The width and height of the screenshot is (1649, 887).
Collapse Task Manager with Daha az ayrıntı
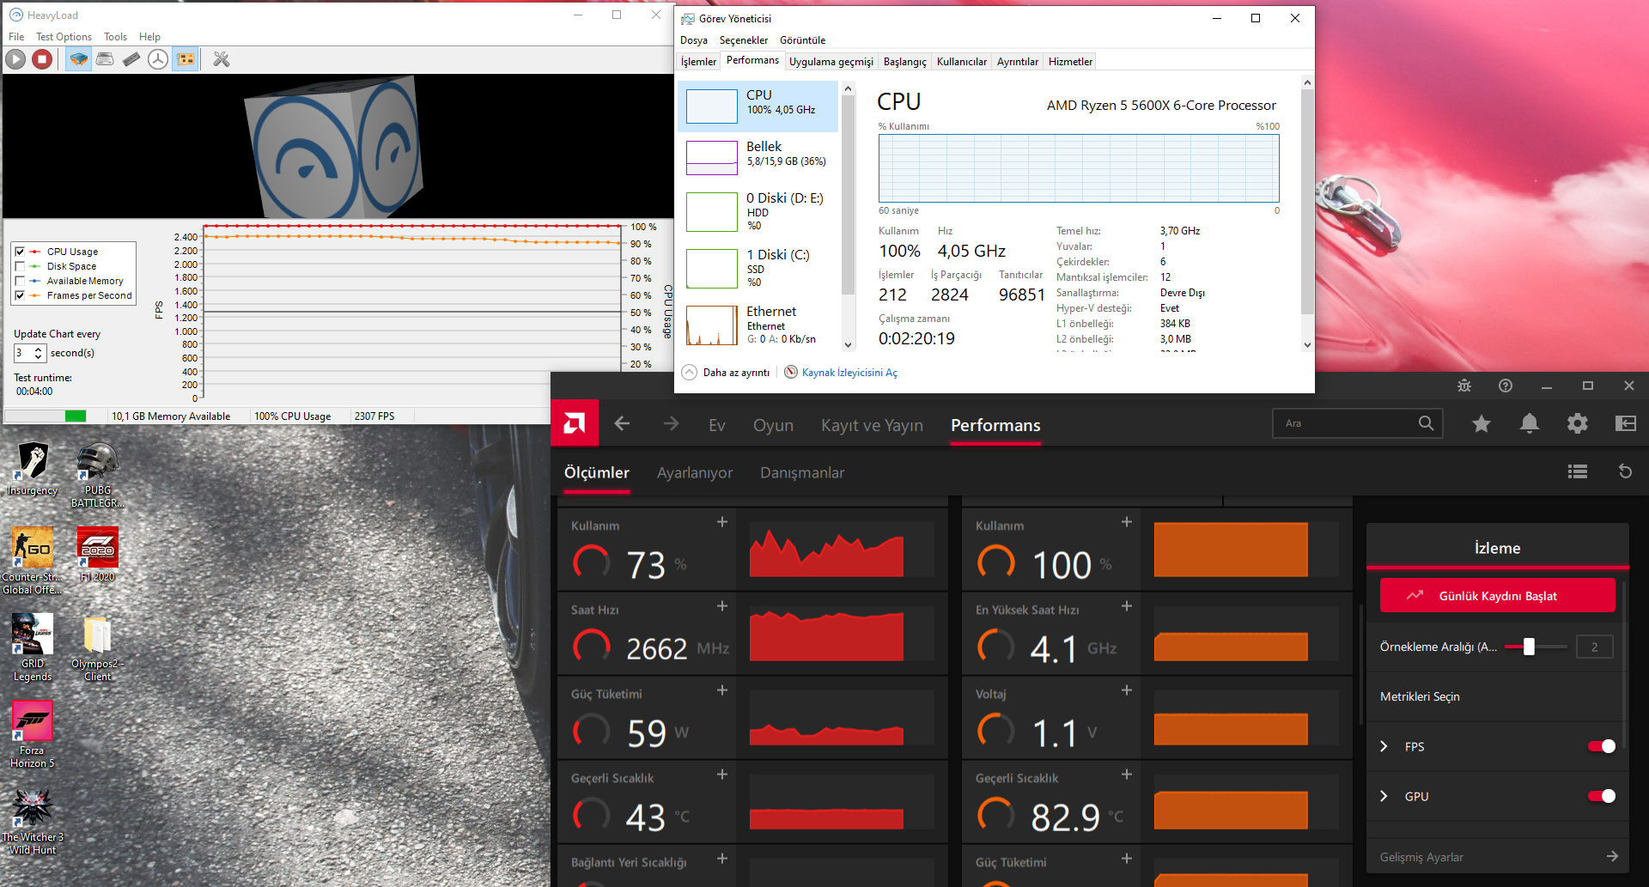click(x=726, y=373)
